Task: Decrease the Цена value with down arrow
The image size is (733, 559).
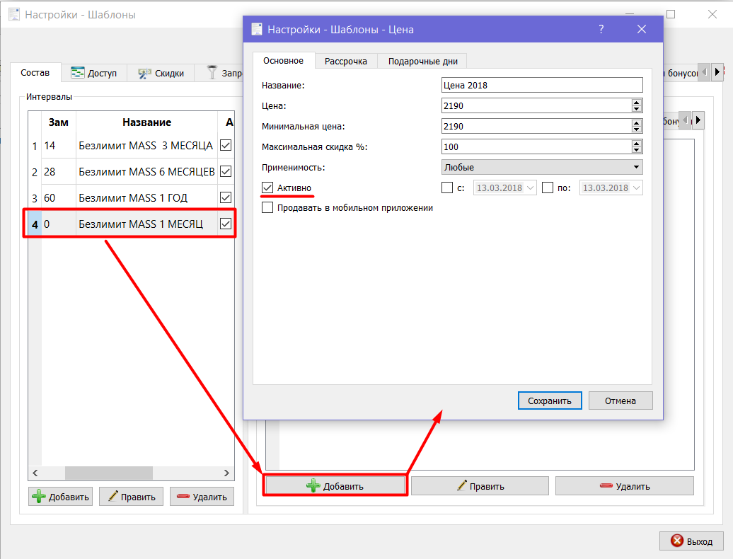Action: [x=636, y=109]
